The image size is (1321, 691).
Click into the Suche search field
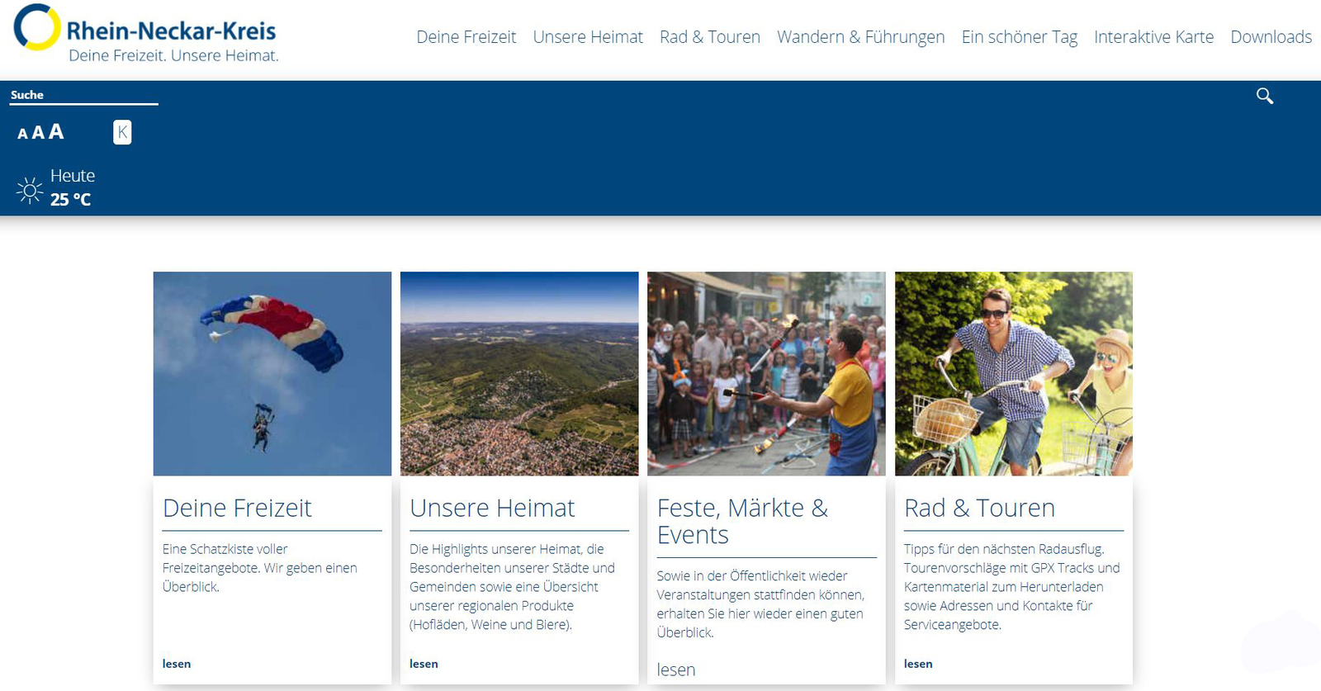pyautogui.click(x=83, y=95)
